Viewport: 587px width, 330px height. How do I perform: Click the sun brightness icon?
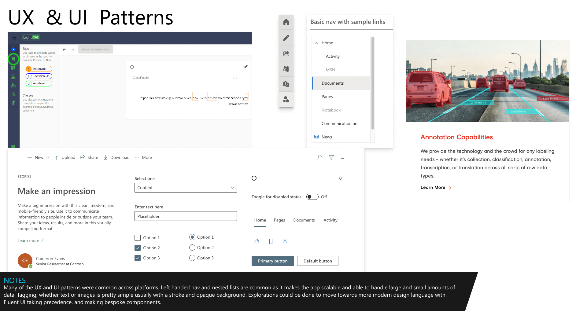pyautogui.click(x=285, y=241)
